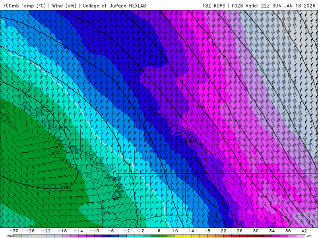Click the 14 colorbar value
Screen dimensions: 318x238
[x=191, y=231]
